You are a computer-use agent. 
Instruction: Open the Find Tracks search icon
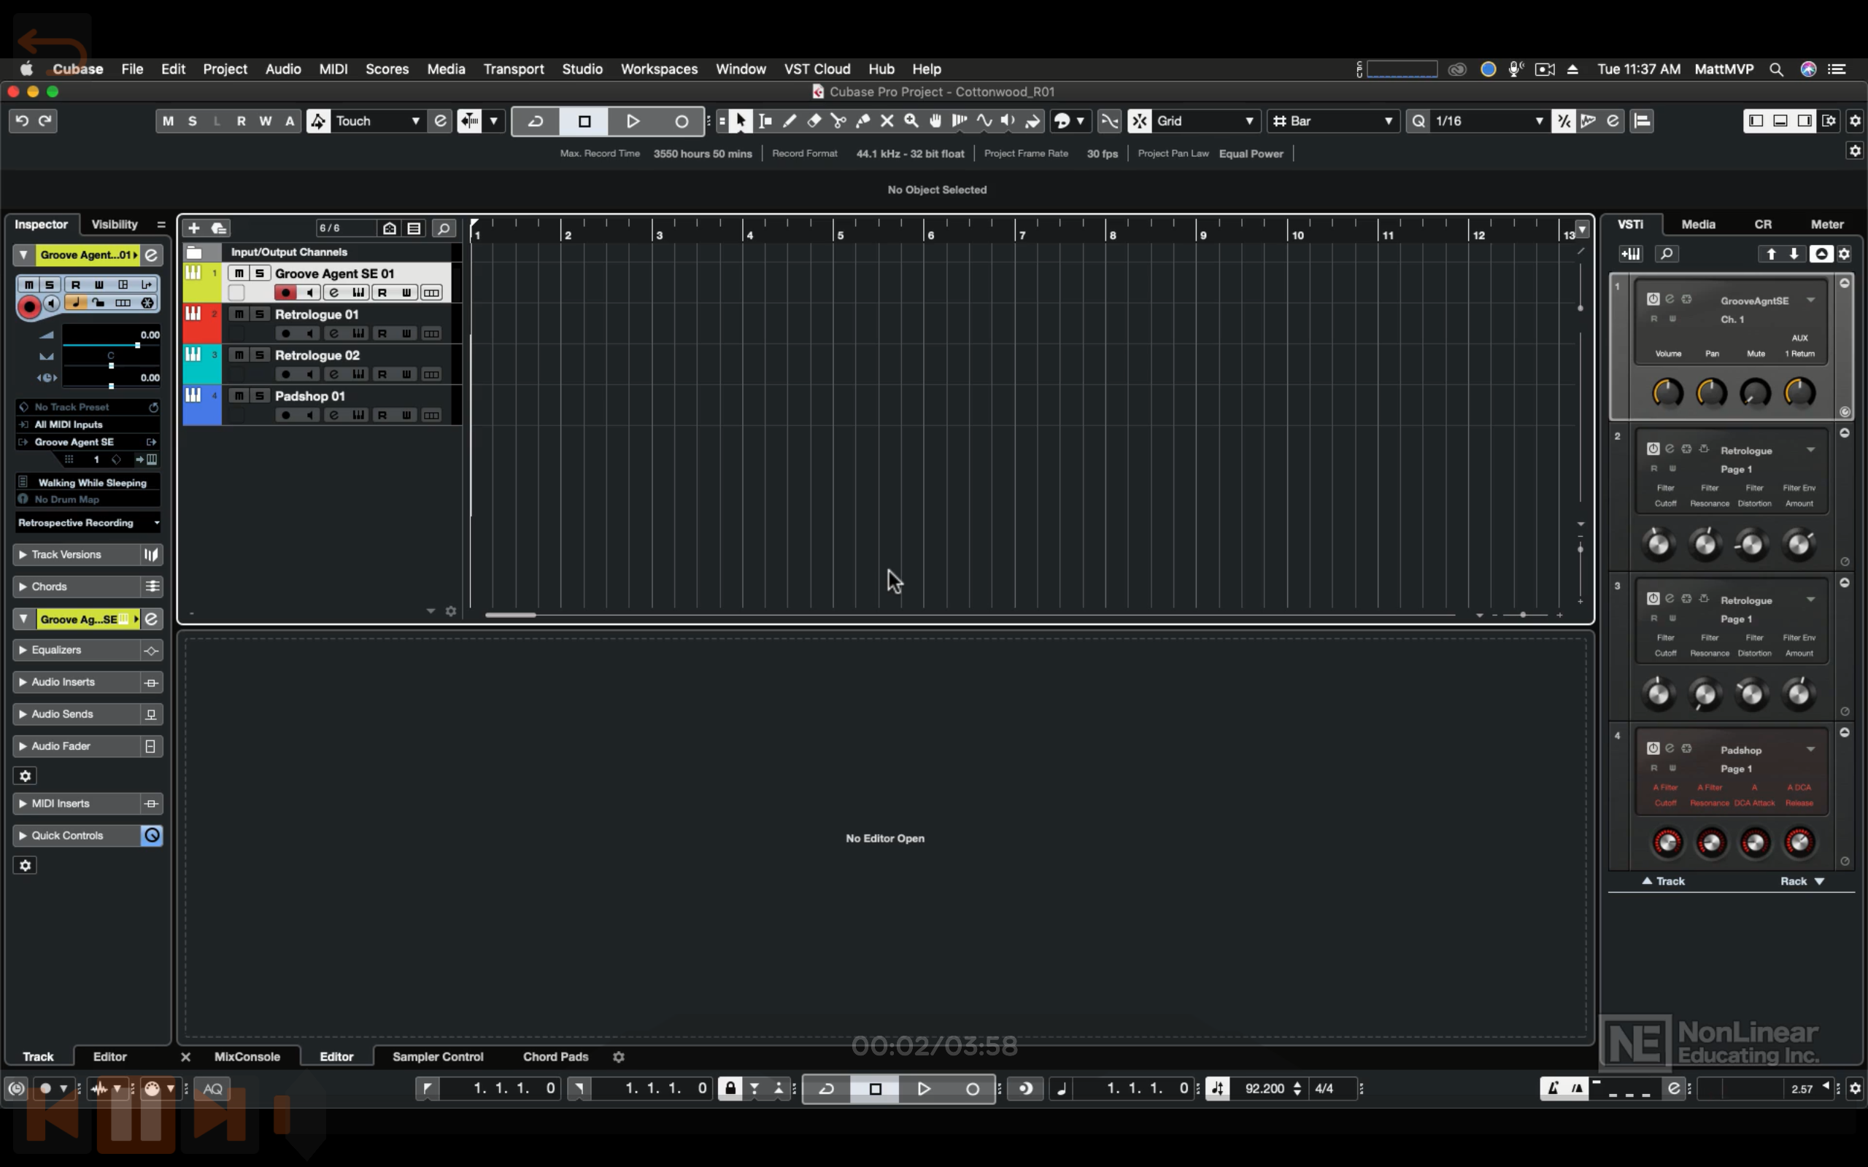tap(443, 228)
